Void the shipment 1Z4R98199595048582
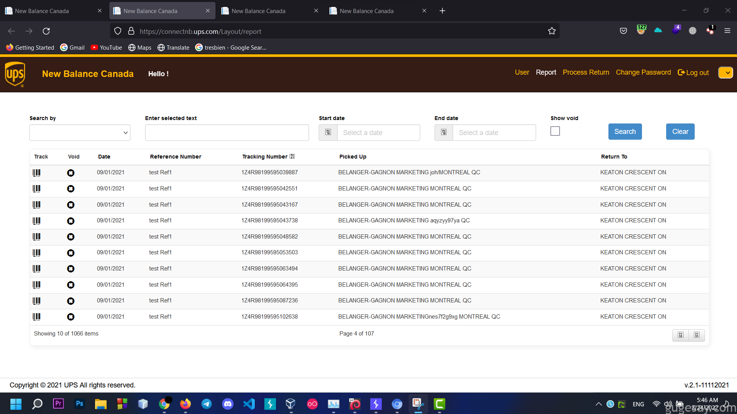This screenshot has height=414, width=737. coord(71,237)
